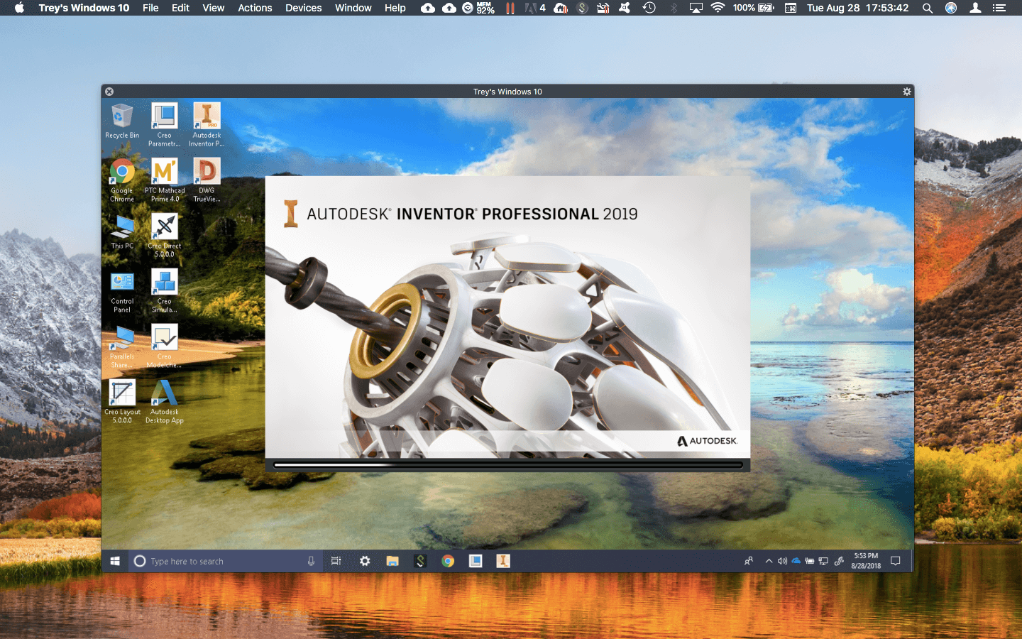
Task: Open the People icon in the taskbar
Action: tap(749, 561)
